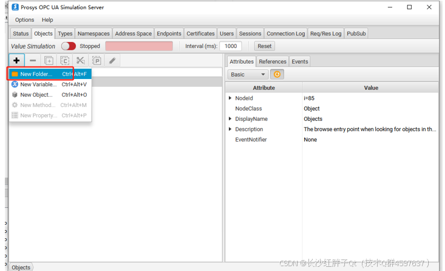The width and height of the screenshot is (445, 271).
Task: Open the Options menu
Action: (25, 20)
